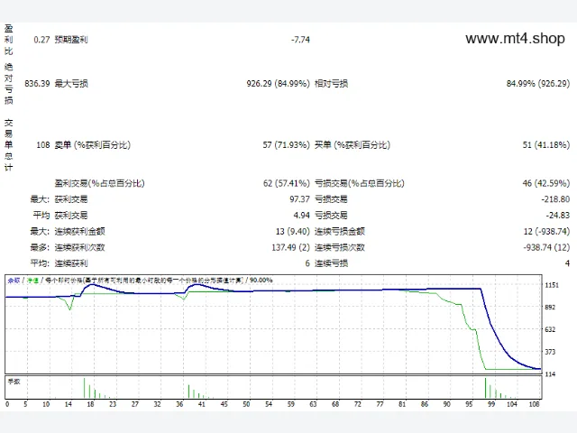The height and width of the screenshot is (433, 577).
Task: Select the profit trades value 62 (57.41%)
Action: (287, 183)
